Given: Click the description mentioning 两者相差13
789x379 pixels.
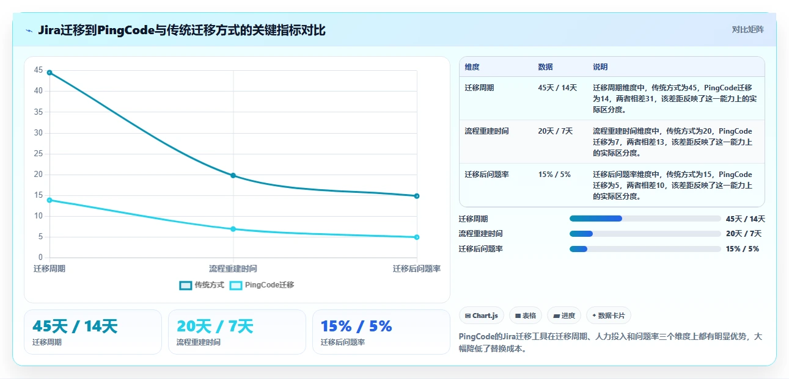Looking at the screenshot, I should tap(673, 142).
